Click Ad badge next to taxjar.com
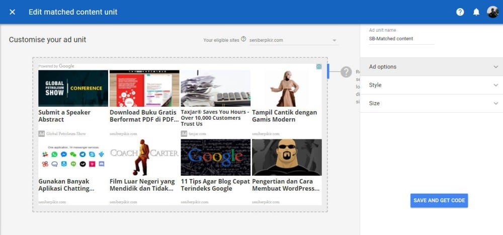The height and width of the screenshot is (235, 503). point(184,133)
